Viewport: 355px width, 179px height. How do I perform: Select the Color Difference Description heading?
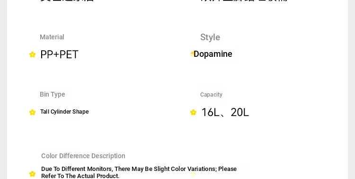83,156
